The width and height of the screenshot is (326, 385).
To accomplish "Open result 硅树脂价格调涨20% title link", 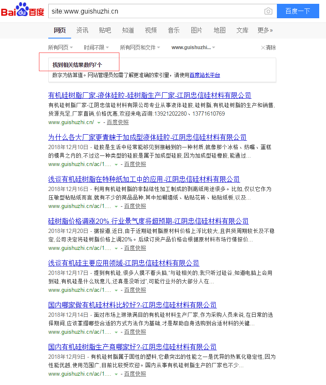I will pyautogui.click(x=148, y=221).
